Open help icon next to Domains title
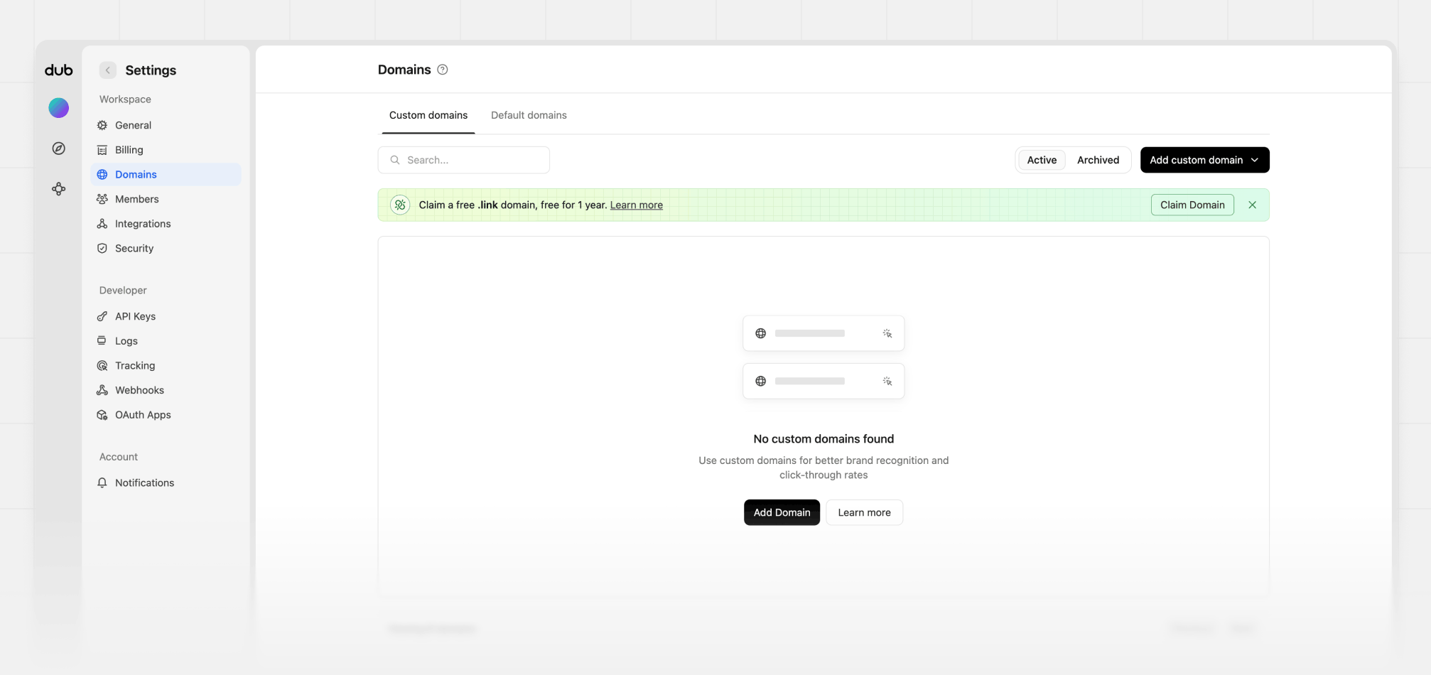Image resolution: width=1431 pixels, height=675 pixels. pos(443,70)
